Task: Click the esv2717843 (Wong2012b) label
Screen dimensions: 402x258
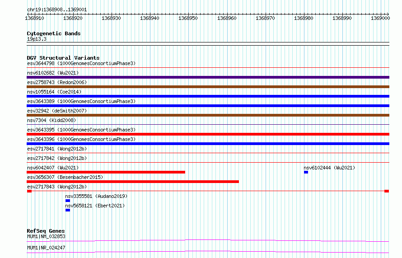Action: coord(57,187)
